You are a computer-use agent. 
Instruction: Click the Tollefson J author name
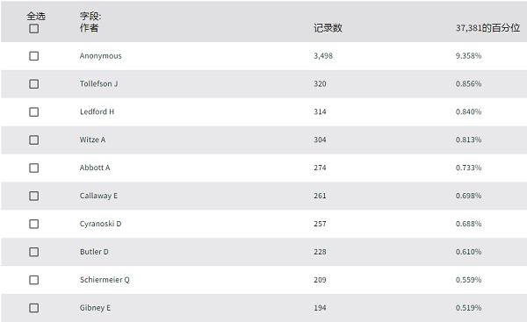[98, 83]
